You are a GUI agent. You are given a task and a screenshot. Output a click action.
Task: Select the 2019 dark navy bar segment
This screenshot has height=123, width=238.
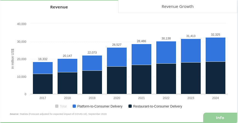tap(92, 82)
